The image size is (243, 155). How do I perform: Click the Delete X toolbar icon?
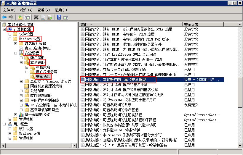[x=36, y=17]
